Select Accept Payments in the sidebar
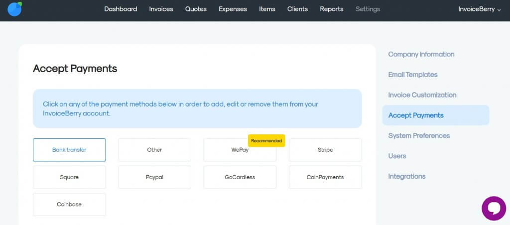 tap(436, 115)
